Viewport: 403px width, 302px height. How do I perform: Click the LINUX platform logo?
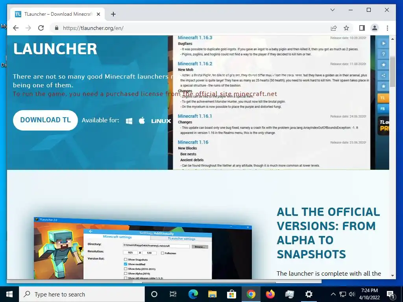click(161, 121)
